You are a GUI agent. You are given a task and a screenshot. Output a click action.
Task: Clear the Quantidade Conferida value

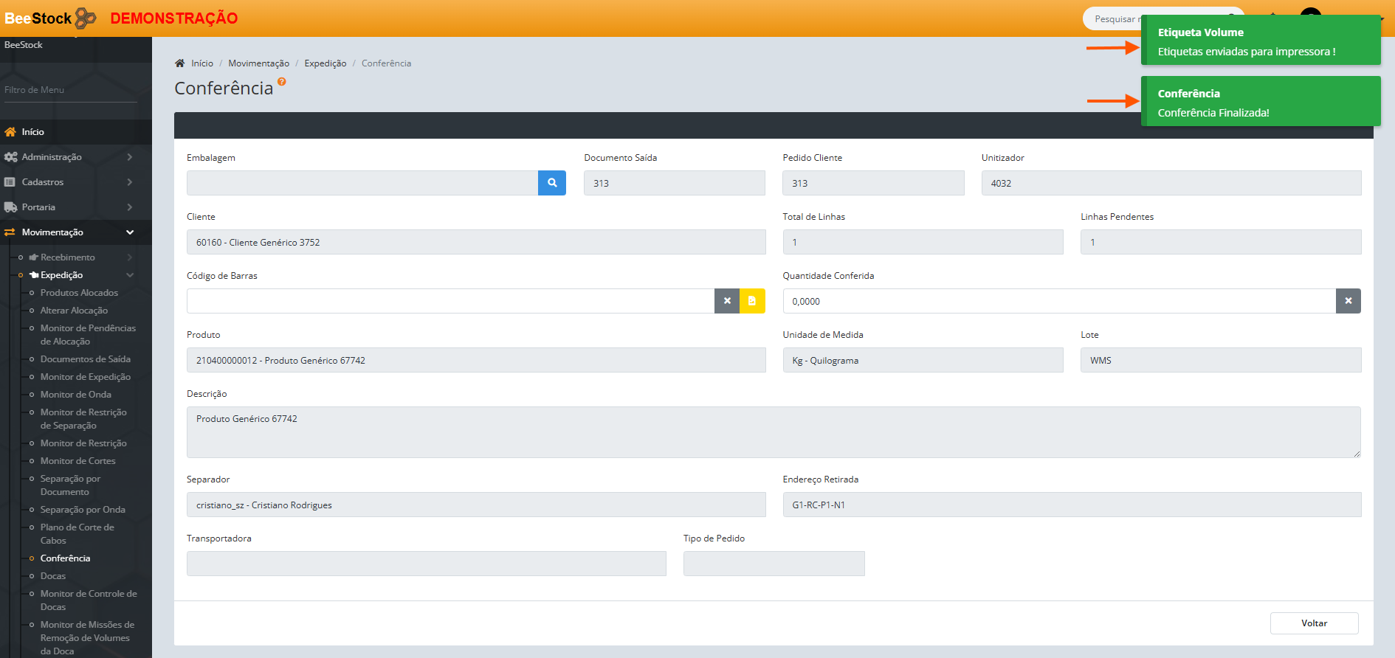point(1348,301)
